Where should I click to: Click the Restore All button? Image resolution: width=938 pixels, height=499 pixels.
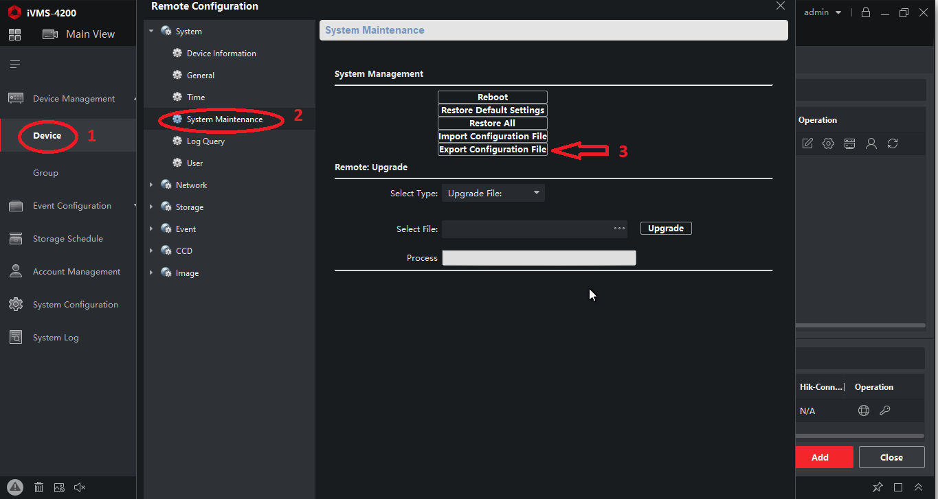pos(493,124)
